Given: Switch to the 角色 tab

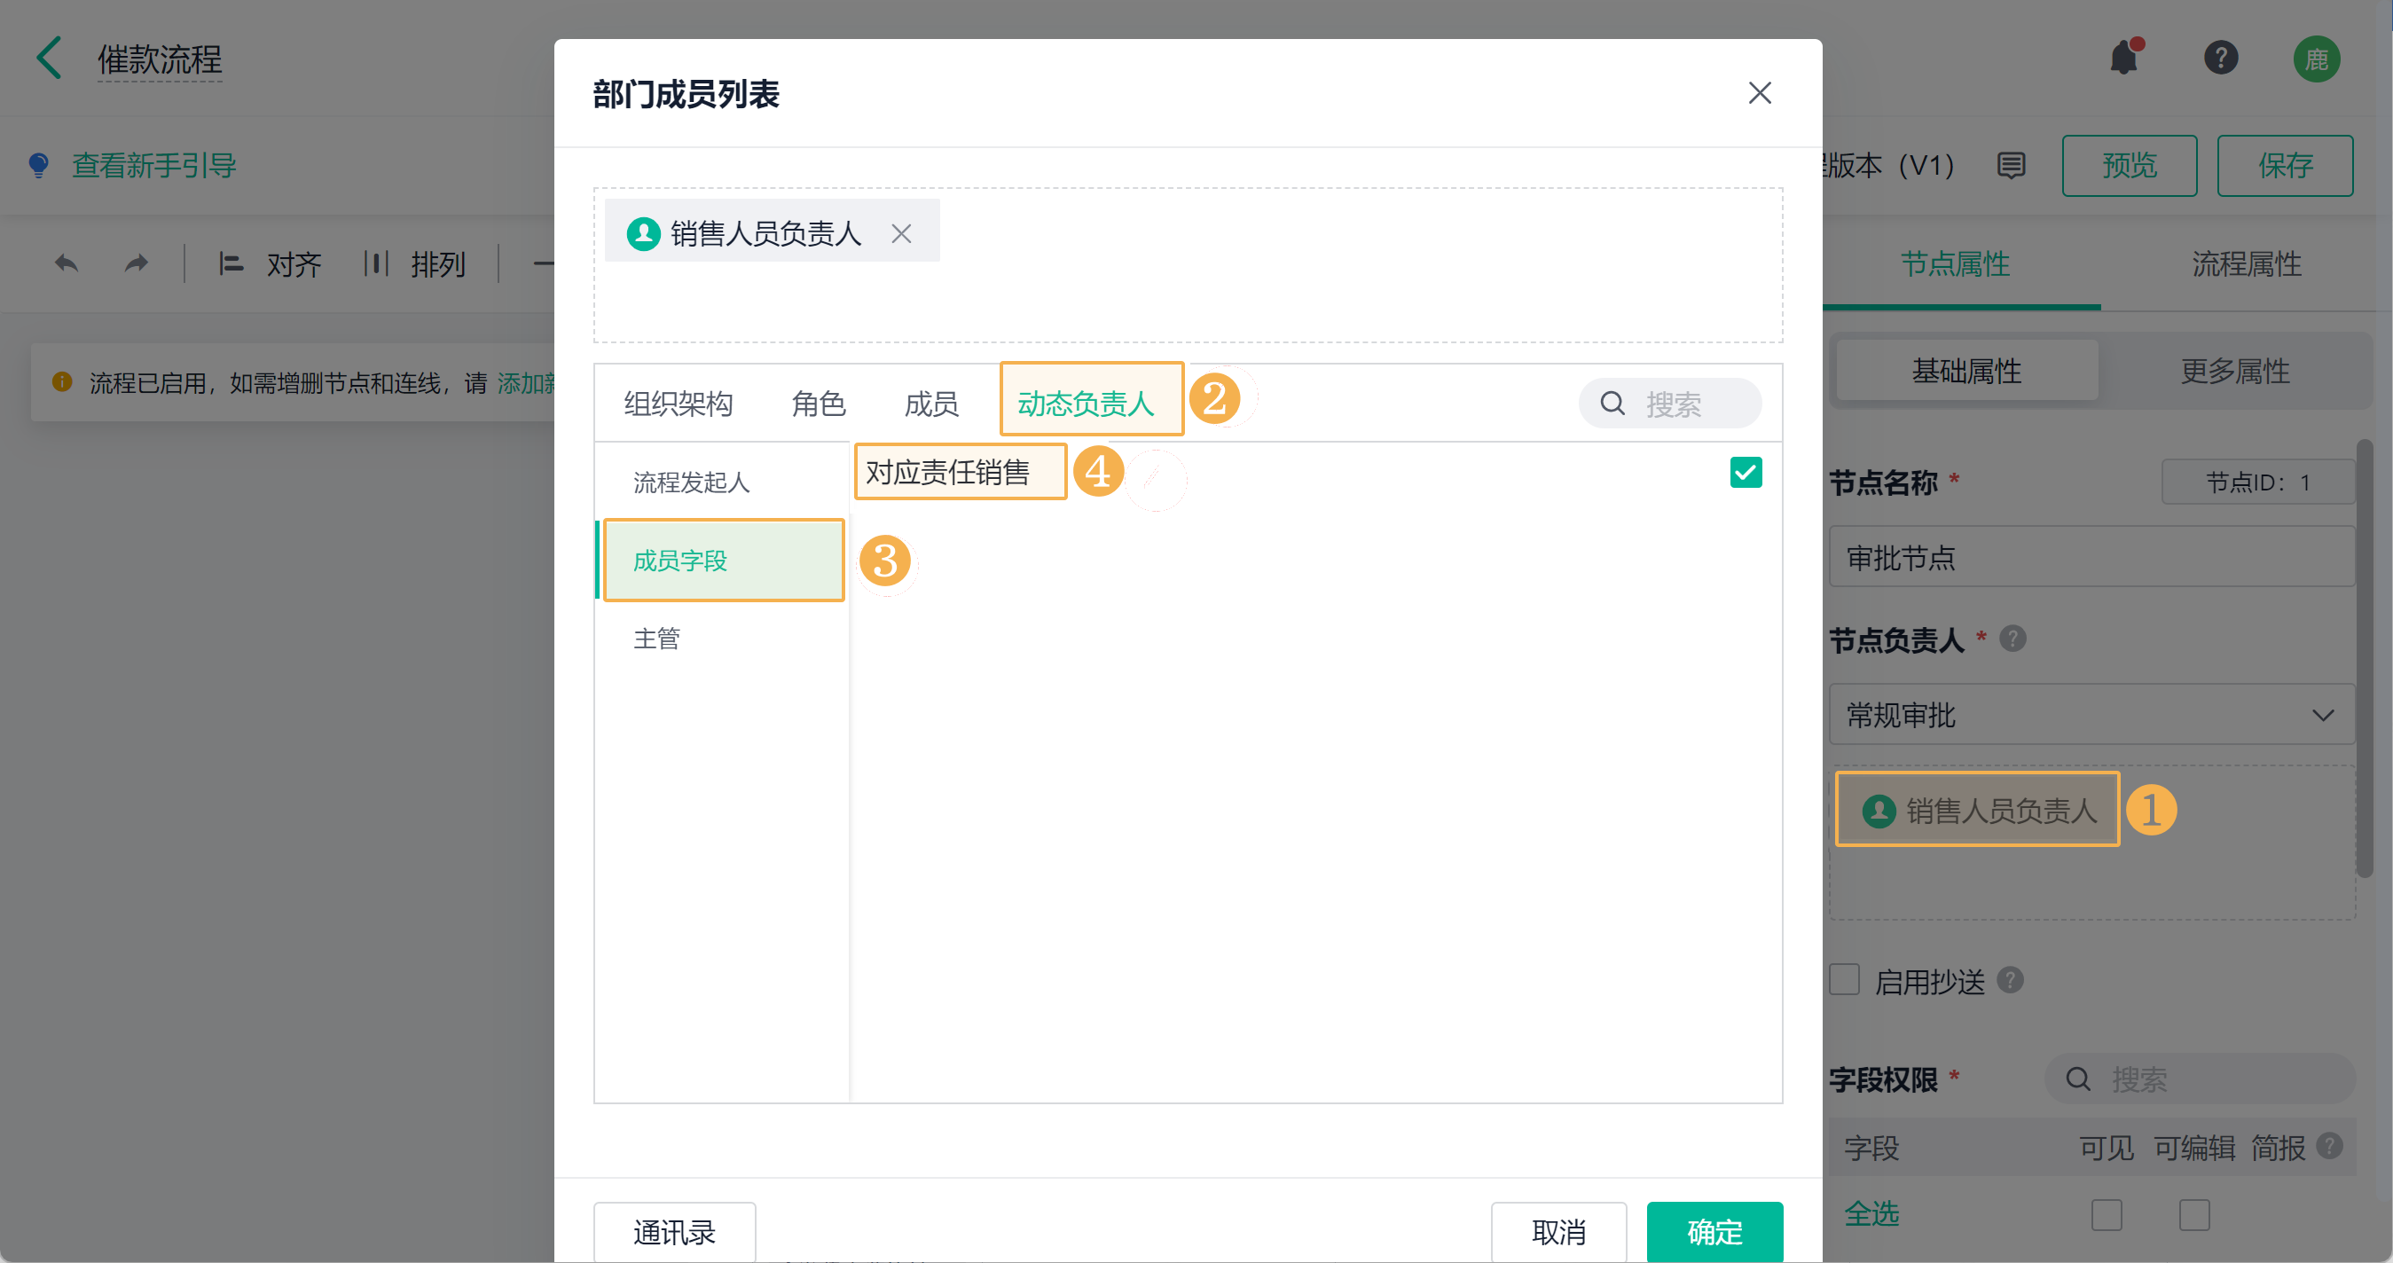Looking at the screenshot, I should 819,404.
